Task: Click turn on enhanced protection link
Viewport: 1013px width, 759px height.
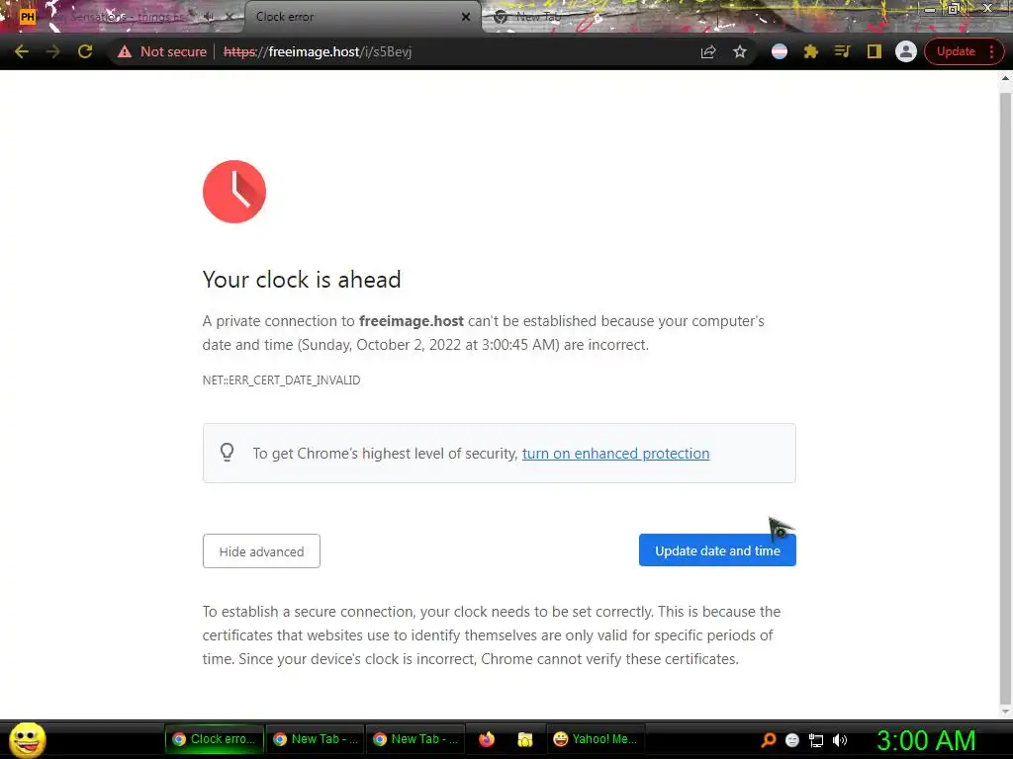Action: [x=615, y=454]
